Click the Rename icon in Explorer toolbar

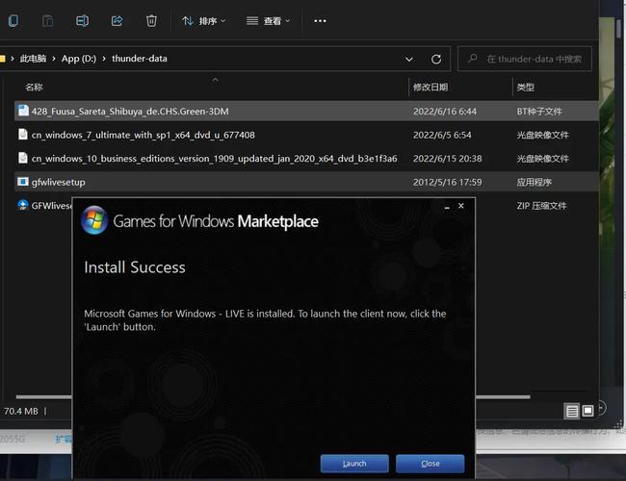[82, 21]
